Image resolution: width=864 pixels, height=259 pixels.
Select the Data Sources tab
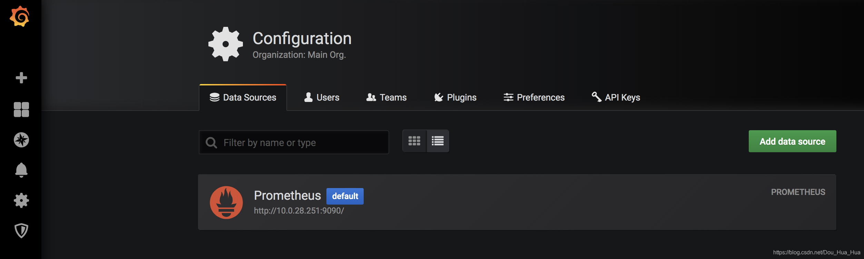[x=243, y=97]
